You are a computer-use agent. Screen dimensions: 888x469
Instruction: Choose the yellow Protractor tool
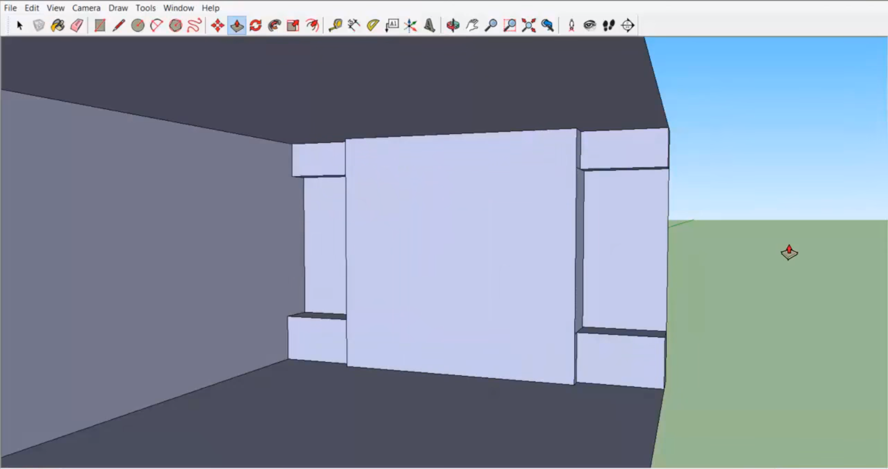(373, 25)
